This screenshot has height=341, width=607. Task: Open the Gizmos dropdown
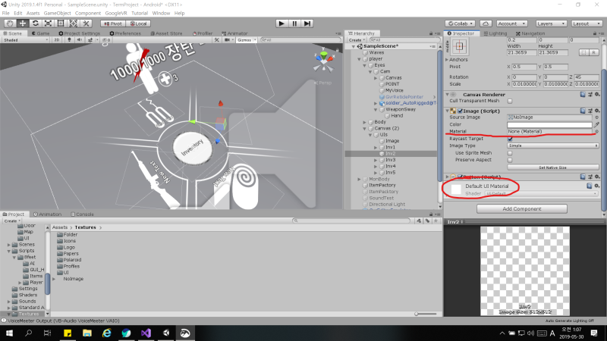[x=247, y=40]
